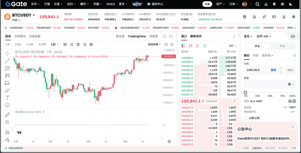Click the BBO button next to price
The height and width of the screenshot is (153, 301).
coord(290,70)
